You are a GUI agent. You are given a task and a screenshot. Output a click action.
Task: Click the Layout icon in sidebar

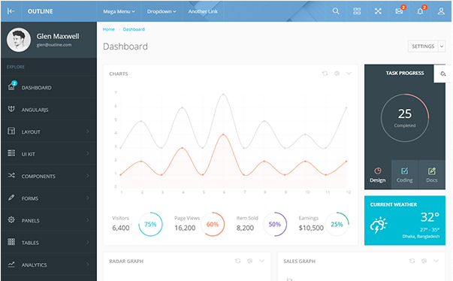click(x=11, y=131)
